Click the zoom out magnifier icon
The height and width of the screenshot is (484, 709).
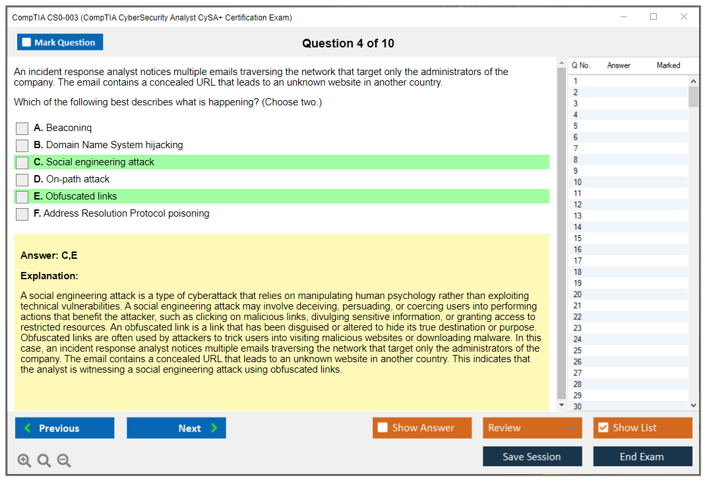pyautogui.click(x=64, y=460)
